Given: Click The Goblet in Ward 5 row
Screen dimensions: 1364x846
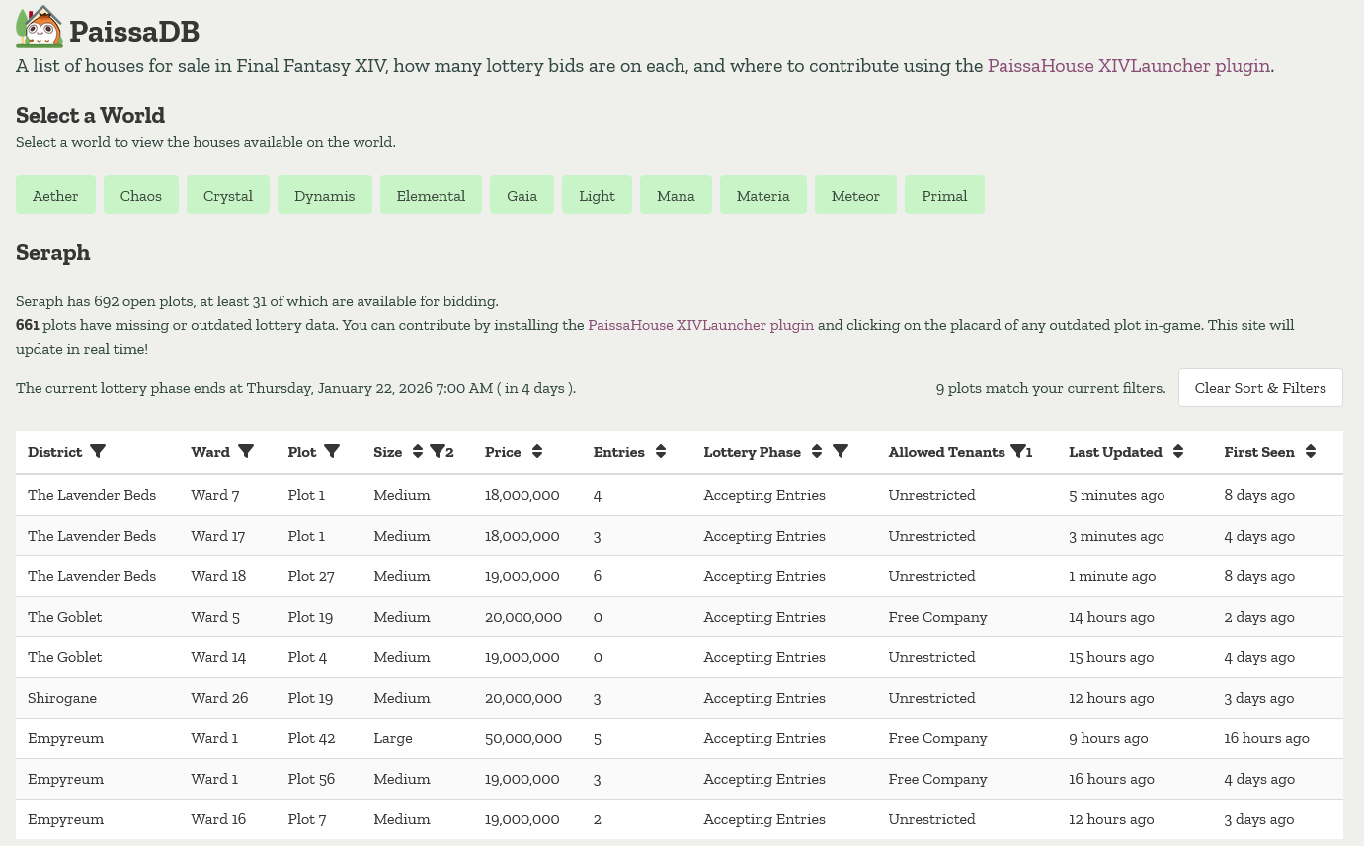Looking at the screenshot, I should click(65, 617).
